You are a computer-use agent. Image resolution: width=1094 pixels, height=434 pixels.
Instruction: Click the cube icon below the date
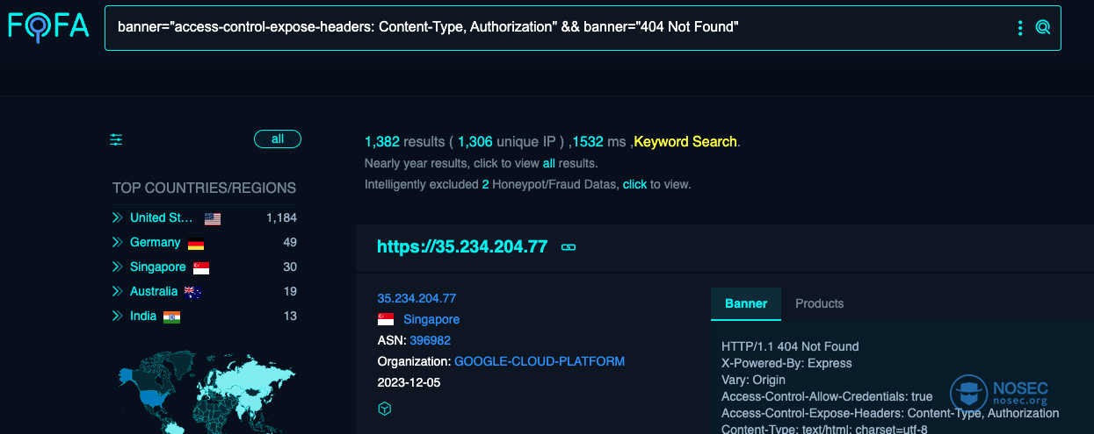pyautogui.click(x=384, y=409)
